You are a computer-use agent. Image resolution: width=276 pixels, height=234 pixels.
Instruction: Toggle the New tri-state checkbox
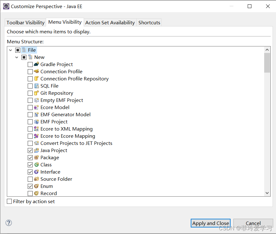(24, 57)
